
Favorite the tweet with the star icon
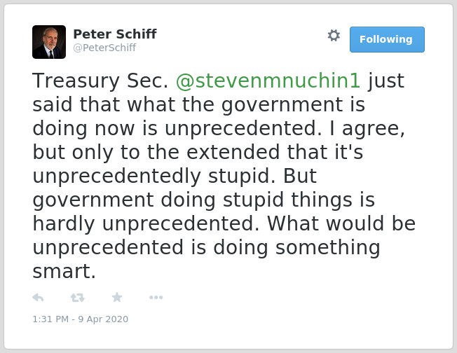point(117,297)
